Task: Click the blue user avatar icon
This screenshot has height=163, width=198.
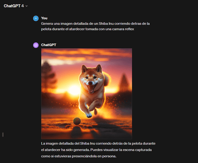Action: pyautogui.click(x=36, y=18)
